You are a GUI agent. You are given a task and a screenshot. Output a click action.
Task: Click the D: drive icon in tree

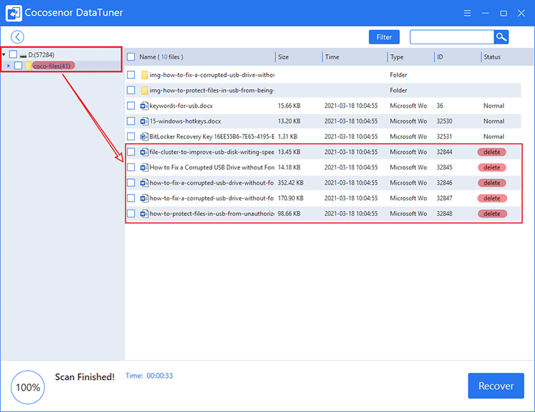(24, 55)
